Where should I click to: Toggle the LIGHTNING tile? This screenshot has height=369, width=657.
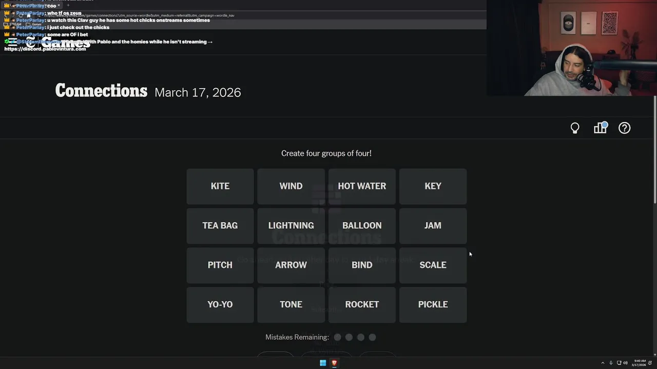tap(291, 225)
